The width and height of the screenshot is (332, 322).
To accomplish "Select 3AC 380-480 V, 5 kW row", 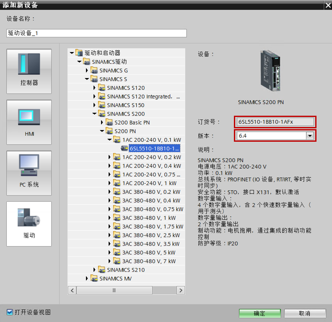I will (x=126, y=252).
